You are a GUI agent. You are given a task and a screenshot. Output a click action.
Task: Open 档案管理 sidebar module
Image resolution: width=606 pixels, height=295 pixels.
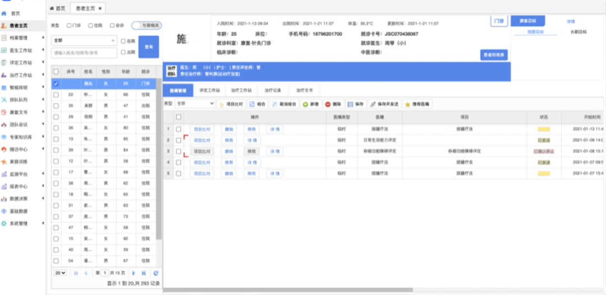pyautogui.click(x=19, y=38)
